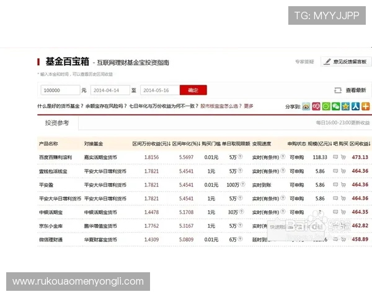Select interval return value 473.13
This screenshot has height=297, width=372.
click(x=360, y=157)
